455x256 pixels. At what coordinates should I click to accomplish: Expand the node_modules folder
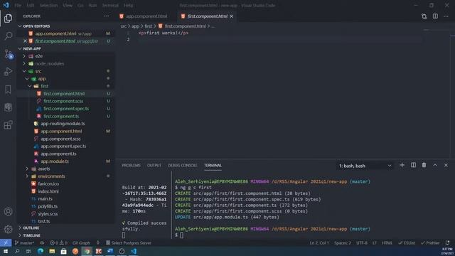pos(24,63)
